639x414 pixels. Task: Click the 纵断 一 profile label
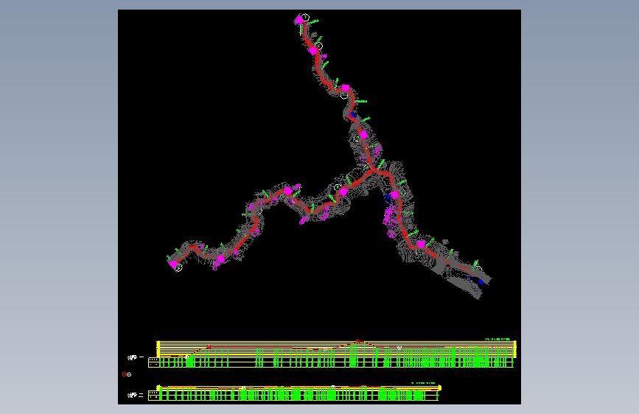click(x=136, y=357)
